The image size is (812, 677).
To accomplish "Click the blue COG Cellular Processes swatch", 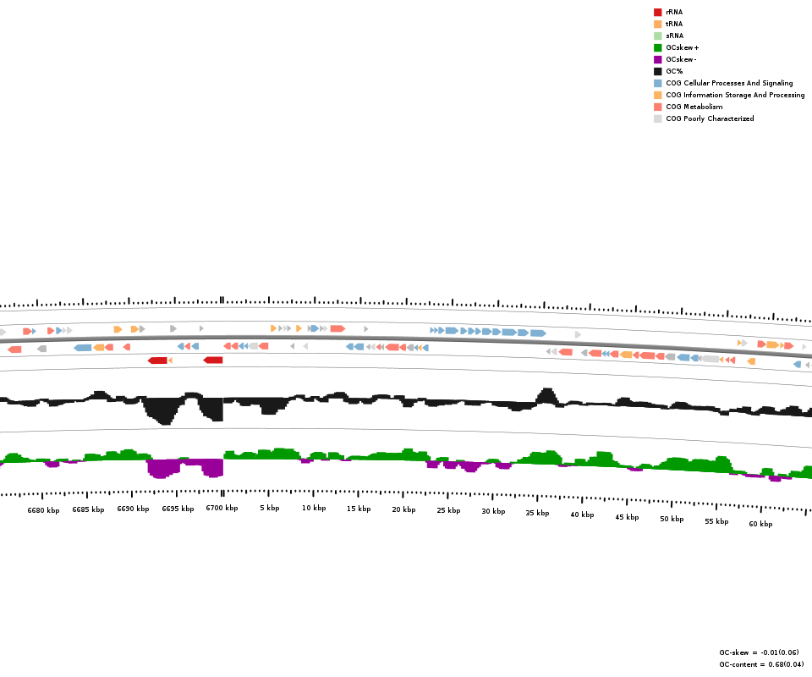I will tap(657, 83).
